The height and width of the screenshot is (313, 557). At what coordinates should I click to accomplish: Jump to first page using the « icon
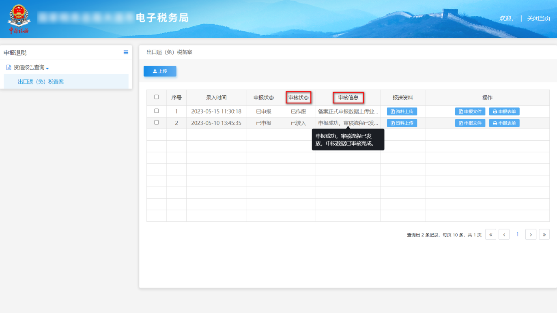pos(490,234)
